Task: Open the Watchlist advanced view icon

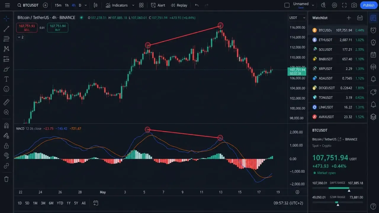Action: [x=360, y=18]
